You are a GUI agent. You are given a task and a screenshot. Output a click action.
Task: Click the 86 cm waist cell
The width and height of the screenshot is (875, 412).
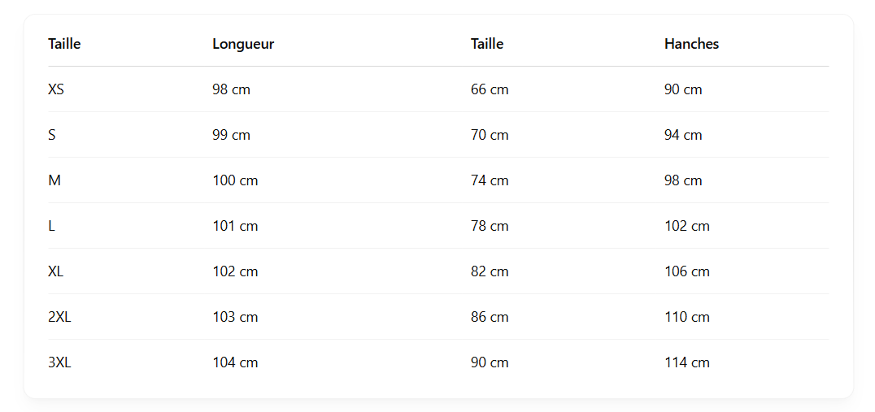tap(490, 317)
